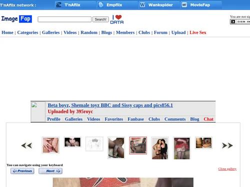Screen dimensions: 250x187
Task: Open Galleries in the main navigation bar
Action: 51,32
